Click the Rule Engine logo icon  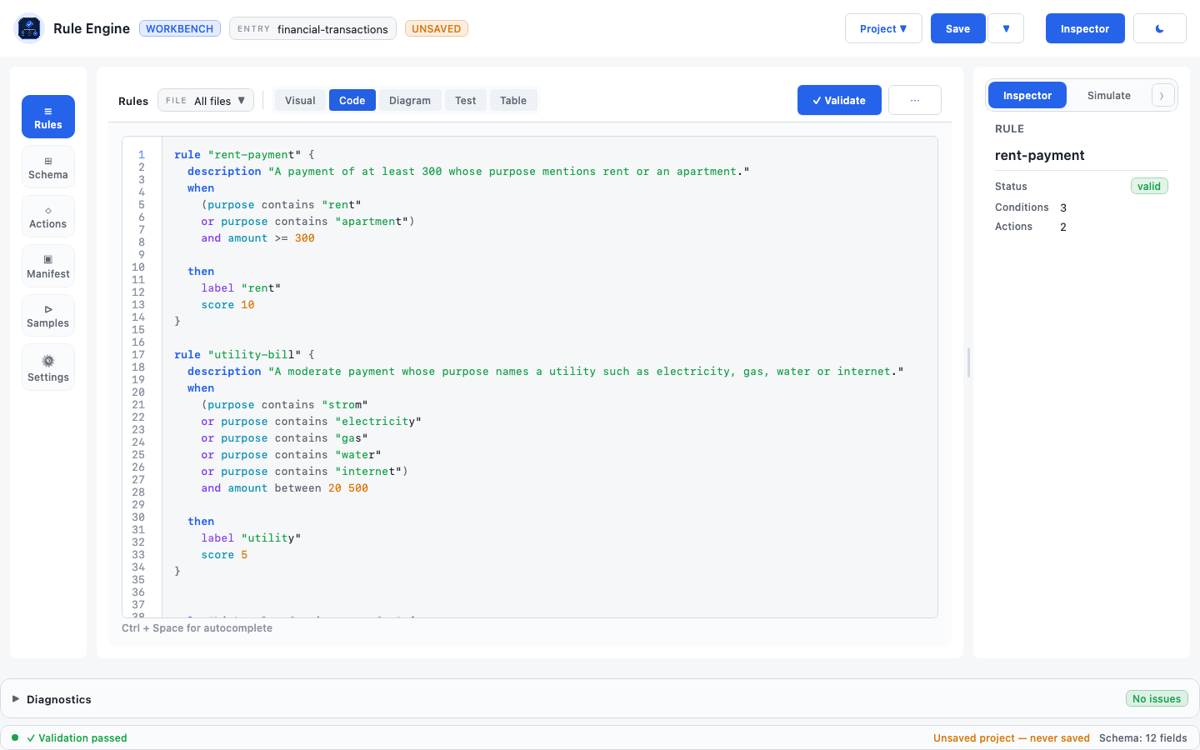(x=29, y=28)
